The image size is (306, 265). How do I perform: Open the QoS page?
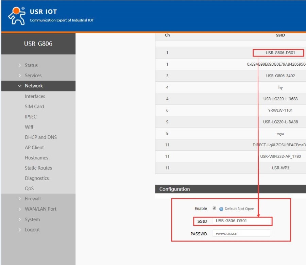point(29,188)
